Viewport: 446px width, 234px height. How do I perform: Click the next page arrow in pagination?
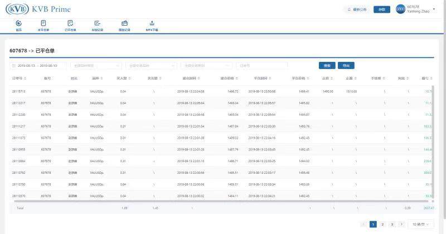point(401,224)
